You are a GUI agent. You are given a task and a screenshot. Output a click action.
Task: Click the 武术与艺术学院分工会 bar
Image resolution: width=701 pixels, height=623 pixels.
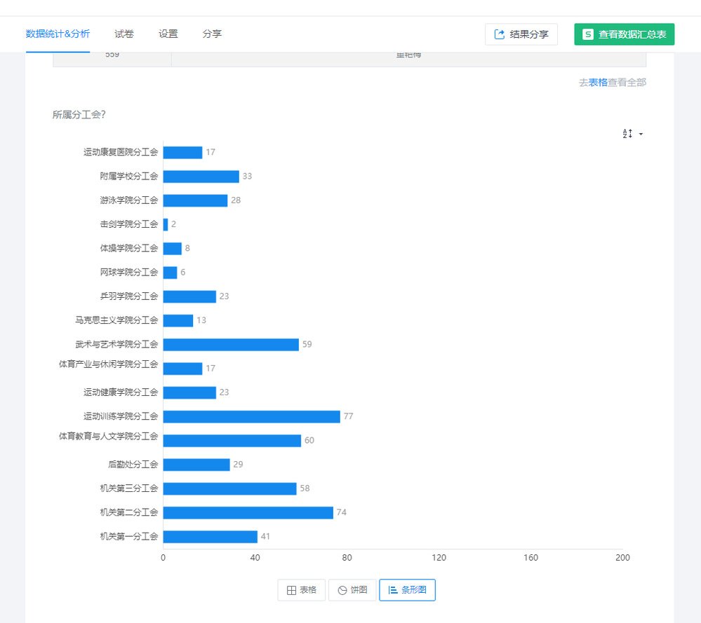pyautogui.click(x=231, y=345)
